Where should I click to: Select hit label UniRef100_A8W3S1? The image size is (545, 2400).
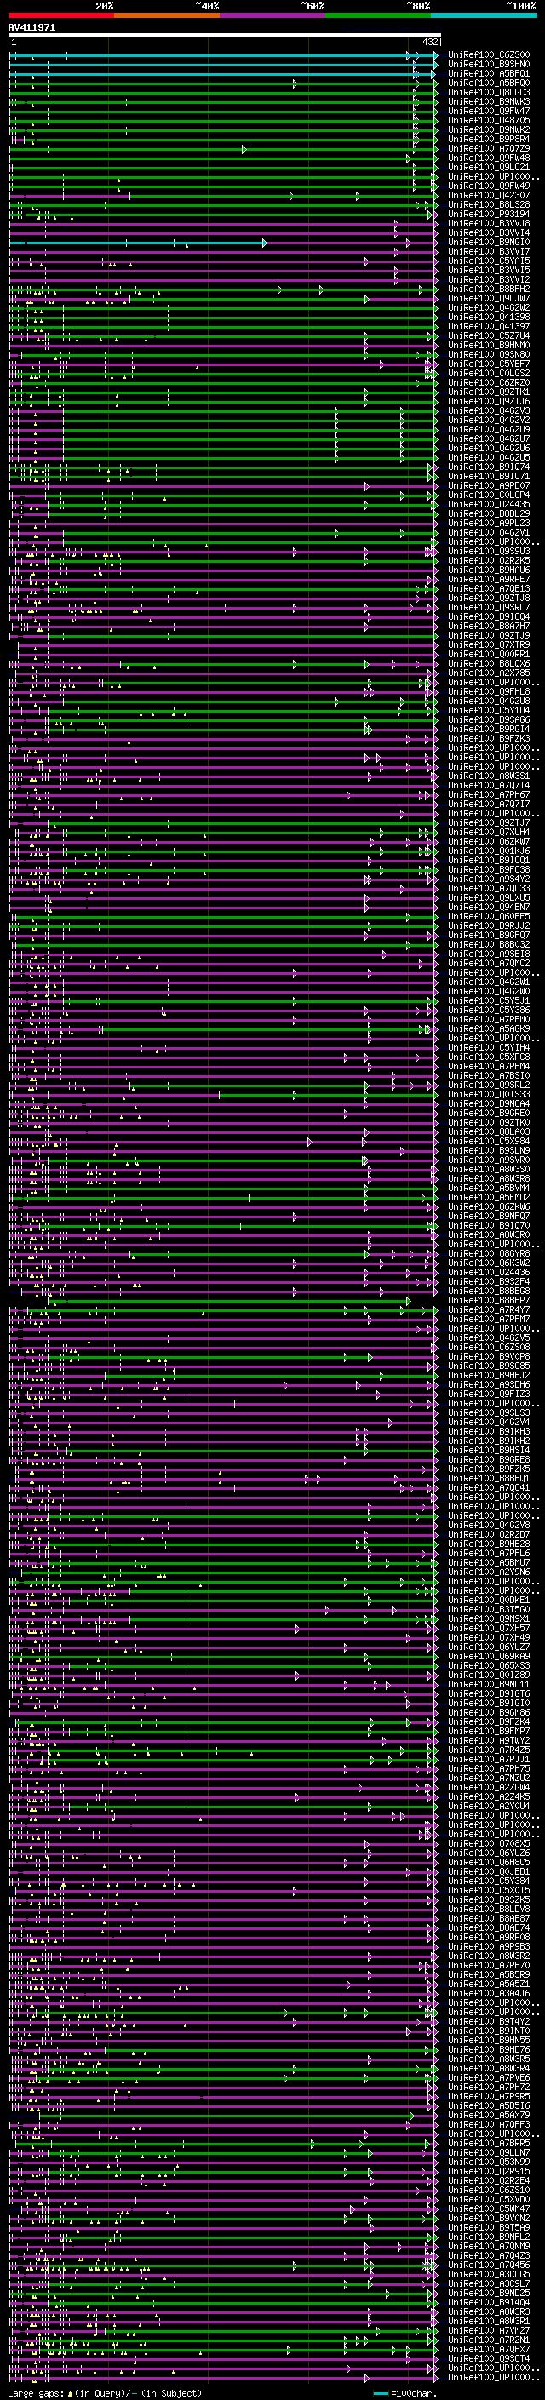coord(489,776)
